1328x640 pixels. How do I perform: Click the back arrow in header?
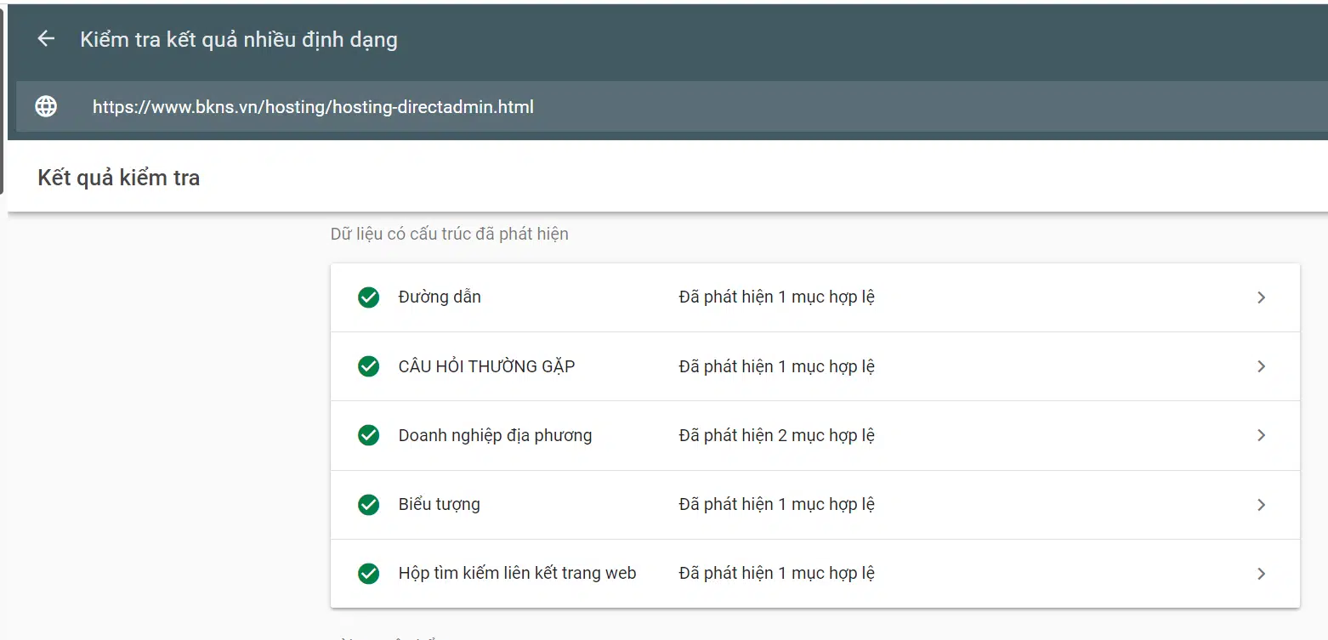tap(46, 39)
